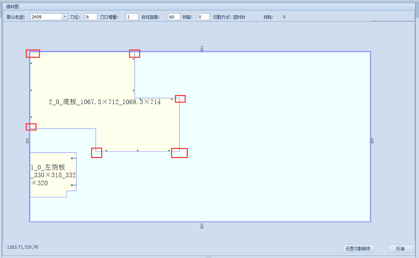The image size is (419, 258).
Task: Click the splitter grip at bottom center
Action: [x=209, y=257]
